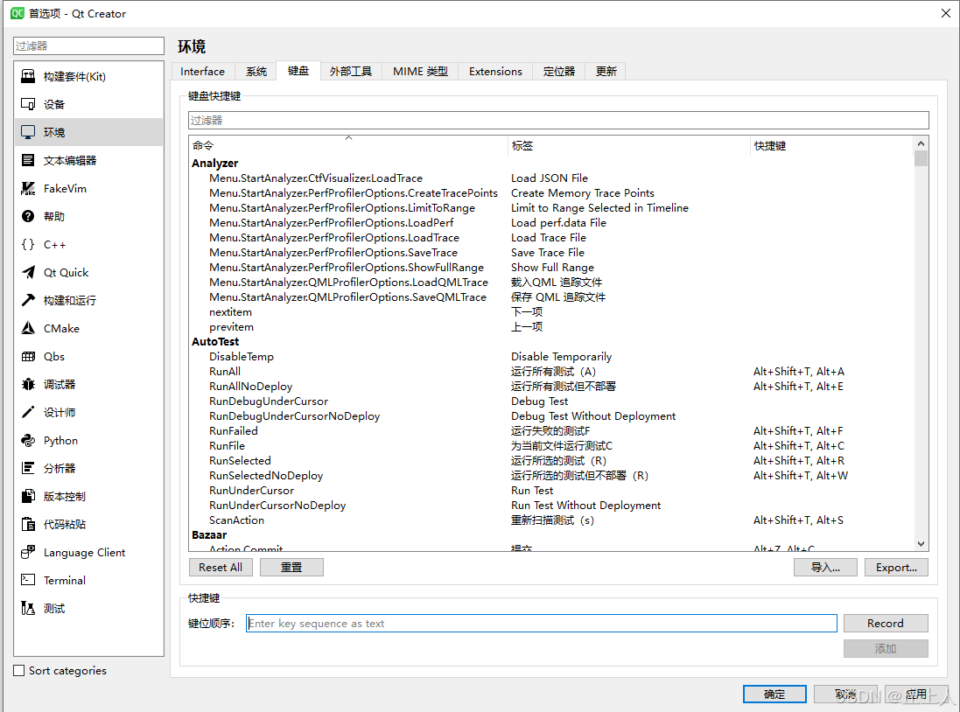Select the RunUnderCursorNoDeploy command row
Screen dimensions: 960x712
click(x=551, y=505)
